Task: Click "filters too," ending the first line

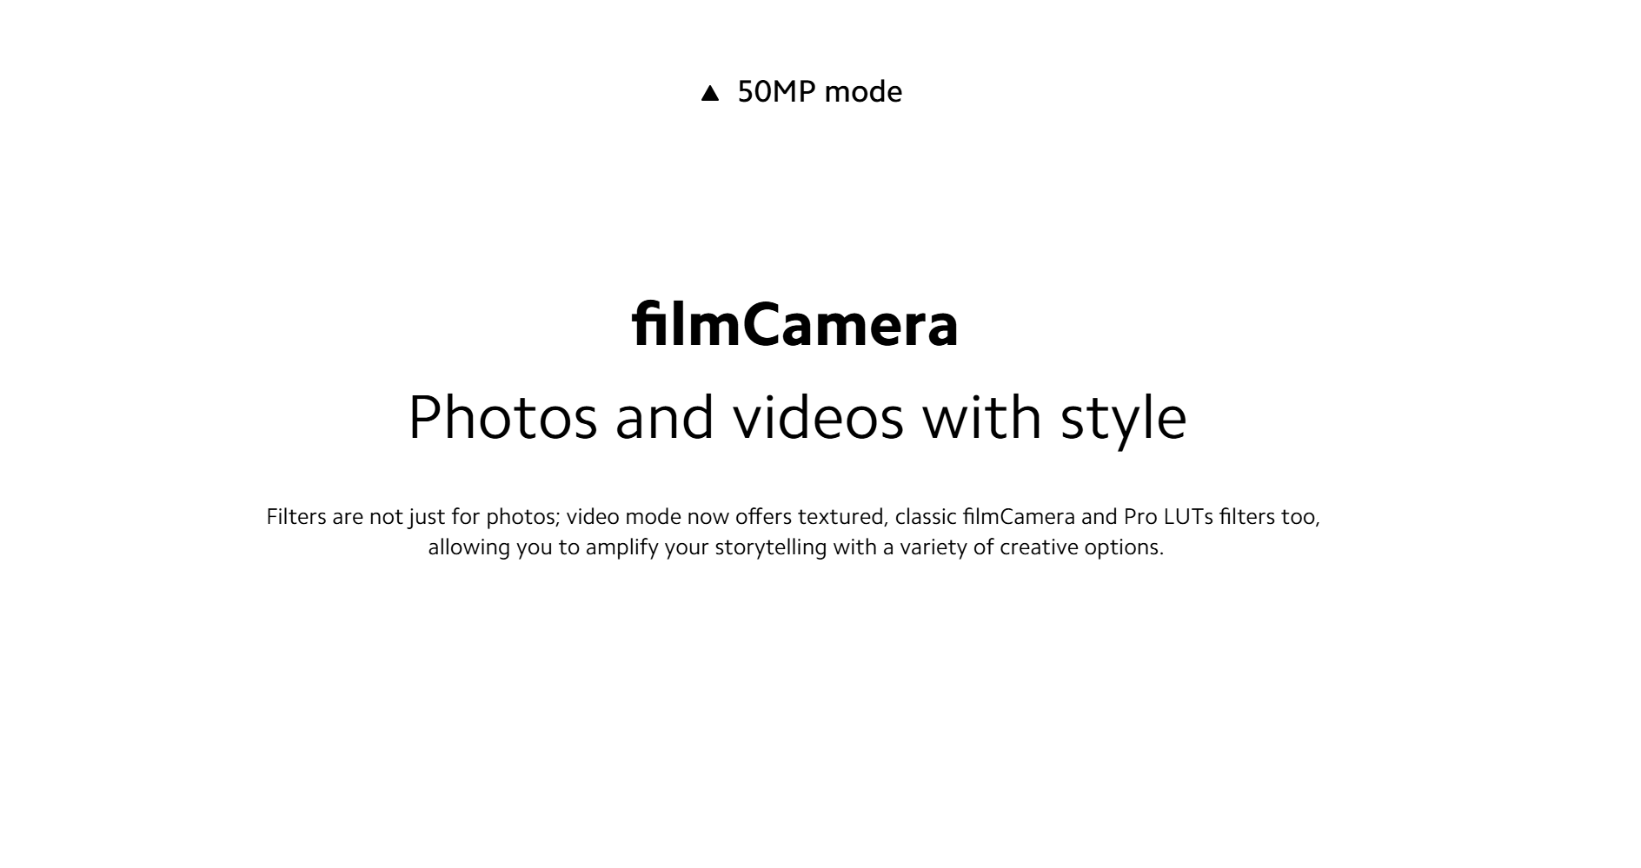Action: (1269, 516)
